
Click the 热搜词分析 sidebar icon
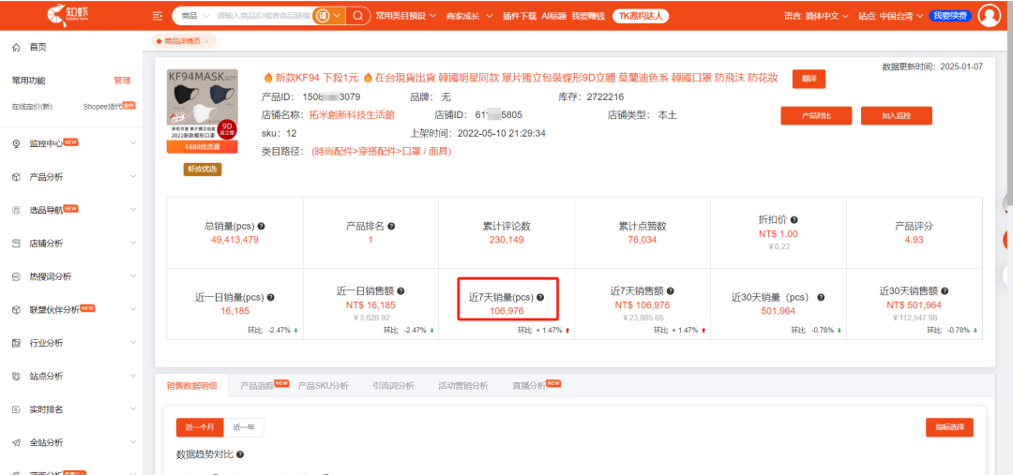[x=16, y=276]
